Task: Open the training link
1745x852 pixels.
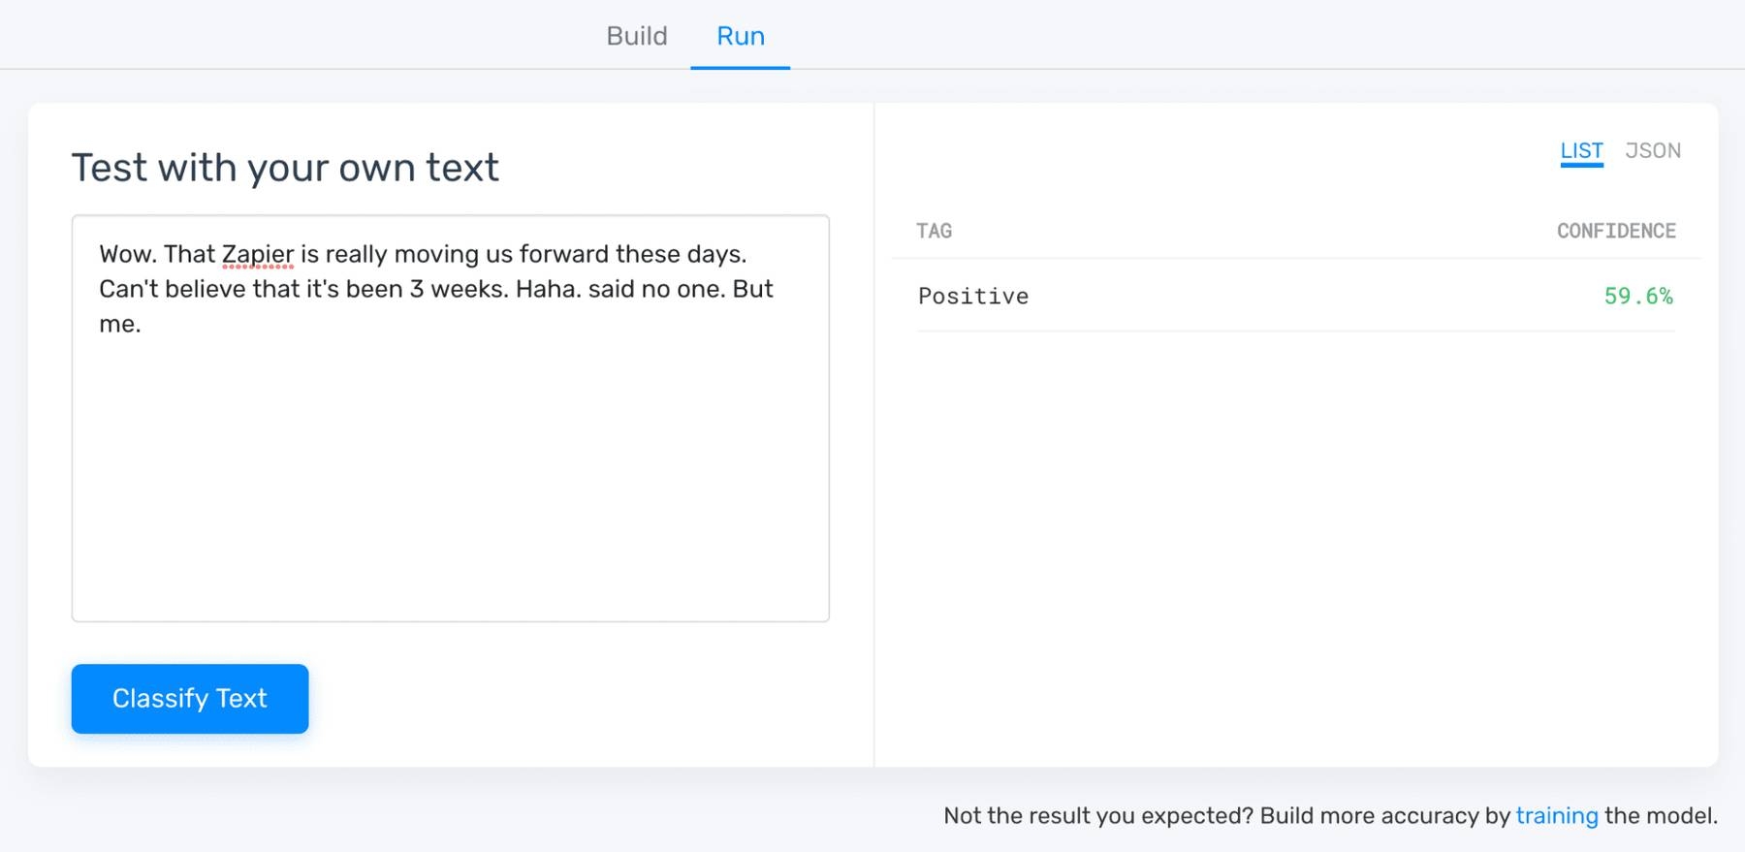Action: pos(1556,816)
